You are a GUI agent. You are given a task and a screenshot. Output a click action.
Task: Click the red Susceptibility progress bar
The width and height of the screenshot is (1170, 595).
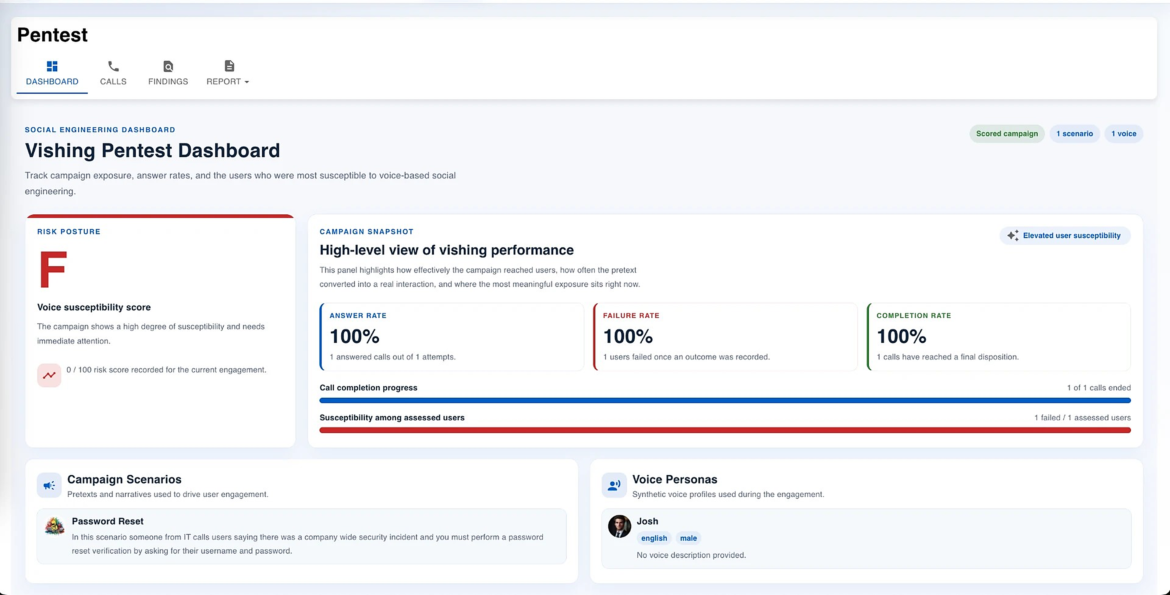pos(725,430)
